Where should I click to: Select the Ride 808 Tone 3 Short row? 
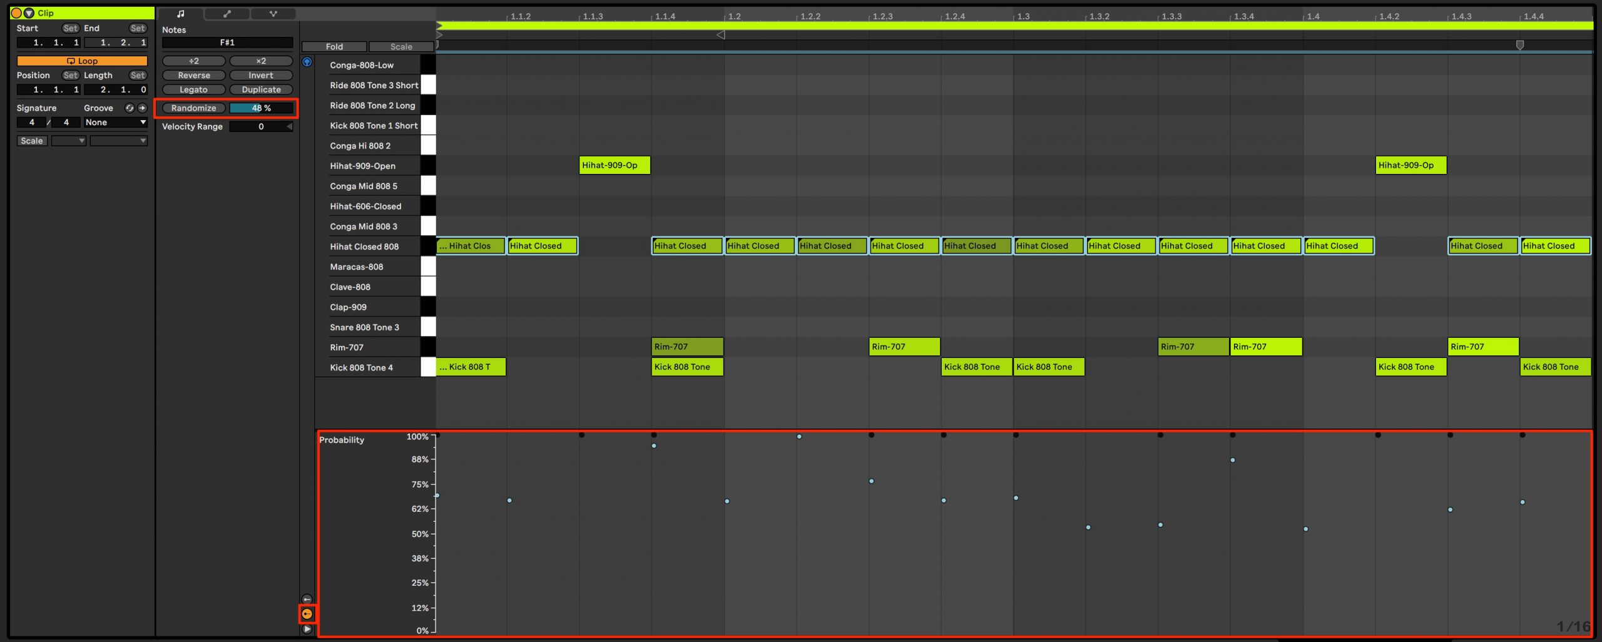tap(374, 85)
